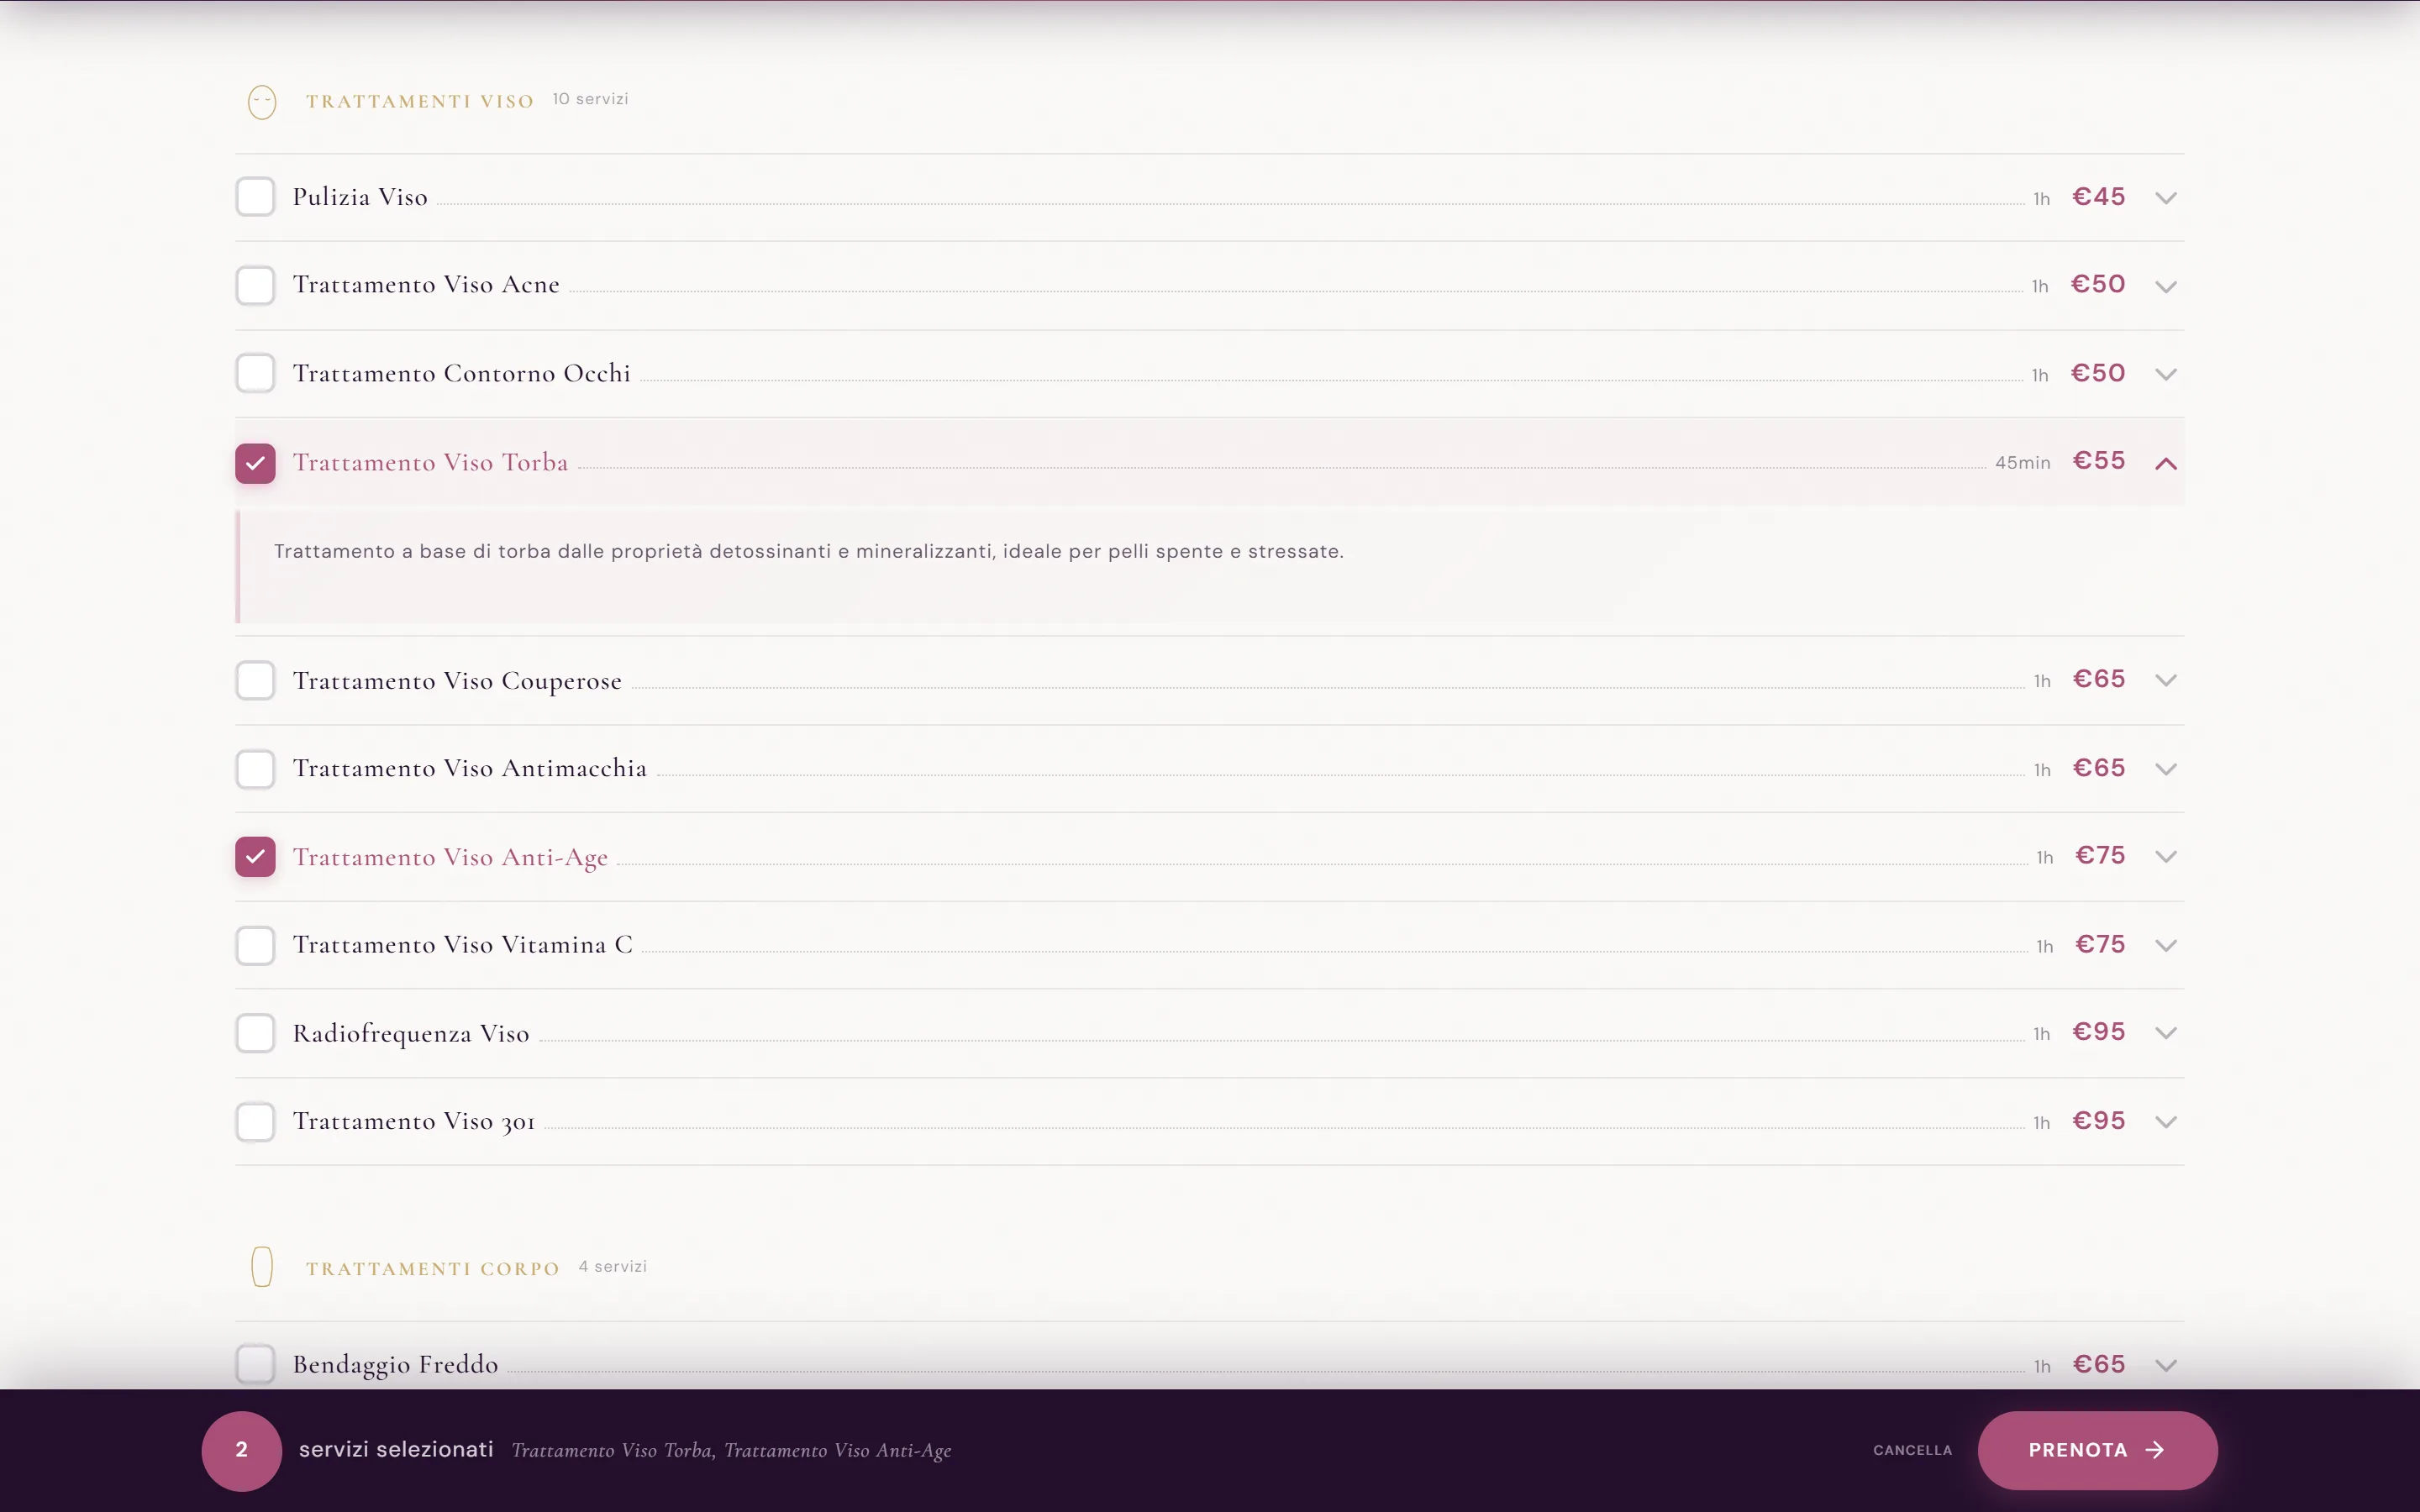Image resolution: width=2420 pixels, height=1512 pixels.
Task: Click the face icon beside Trattamenti Viso
Action: [262, 102]
